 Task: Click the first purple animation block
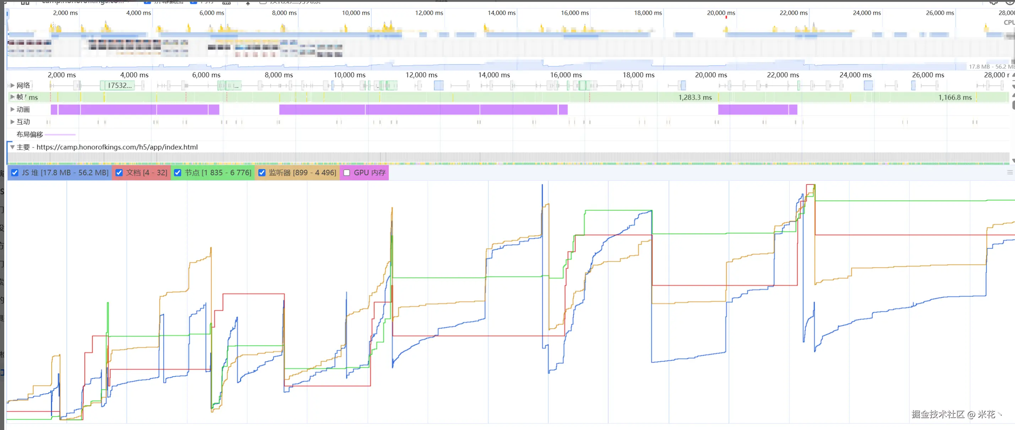[54, 110]
